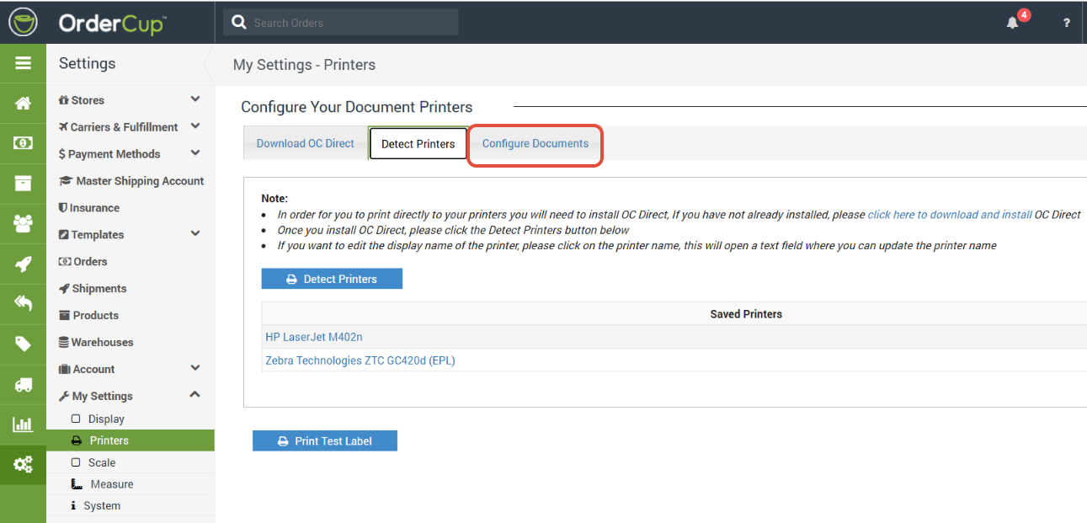Click the OrderCup brand name text
Image resolution: width=1087 pixels, height=523 pixels.
tap(112, 23)
